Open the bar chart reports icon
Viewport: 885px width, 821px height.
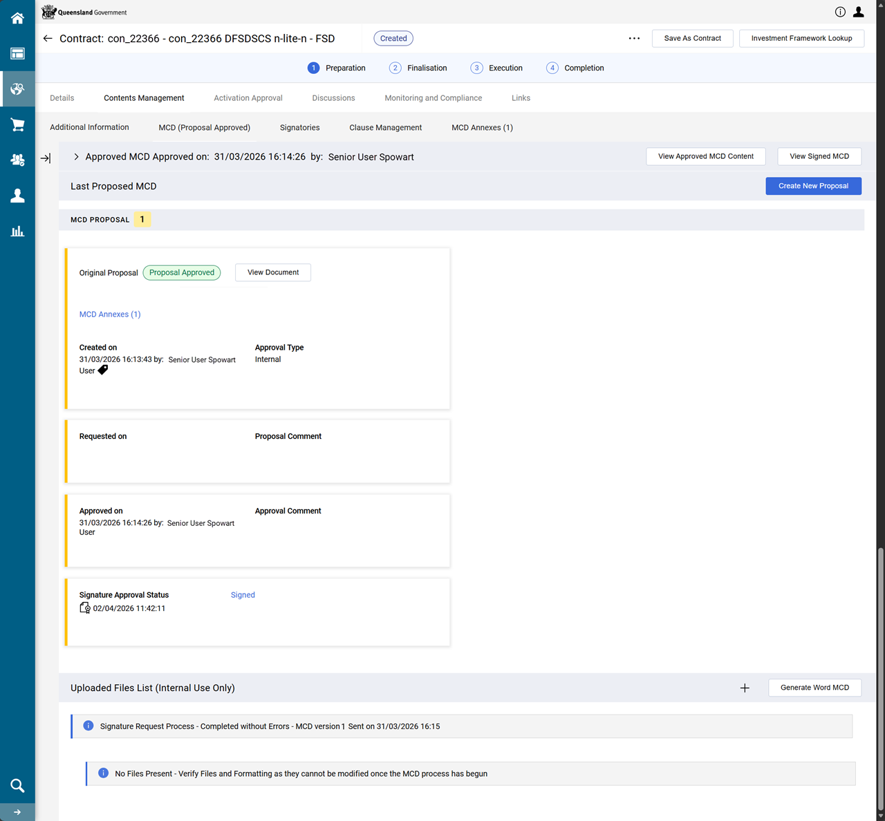pos(17,231)
